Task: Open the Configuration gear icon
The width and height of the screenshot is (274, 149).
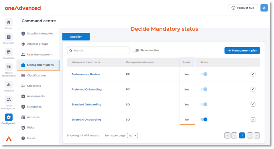Action: click(x=9, y=117)
